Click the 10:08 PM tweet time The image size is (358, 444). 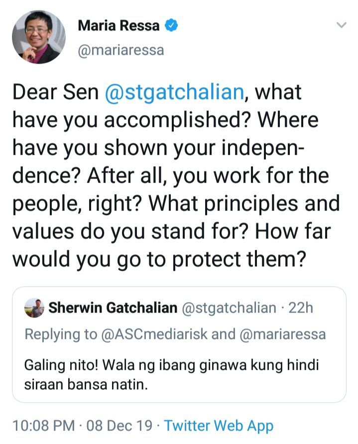click(45, 426)
